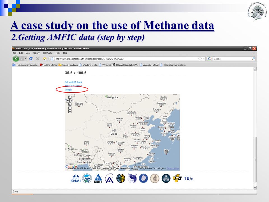Open the Tools menu
This screenshot has width=269, height=202.
pyautogui.click(x=58, y=53)
